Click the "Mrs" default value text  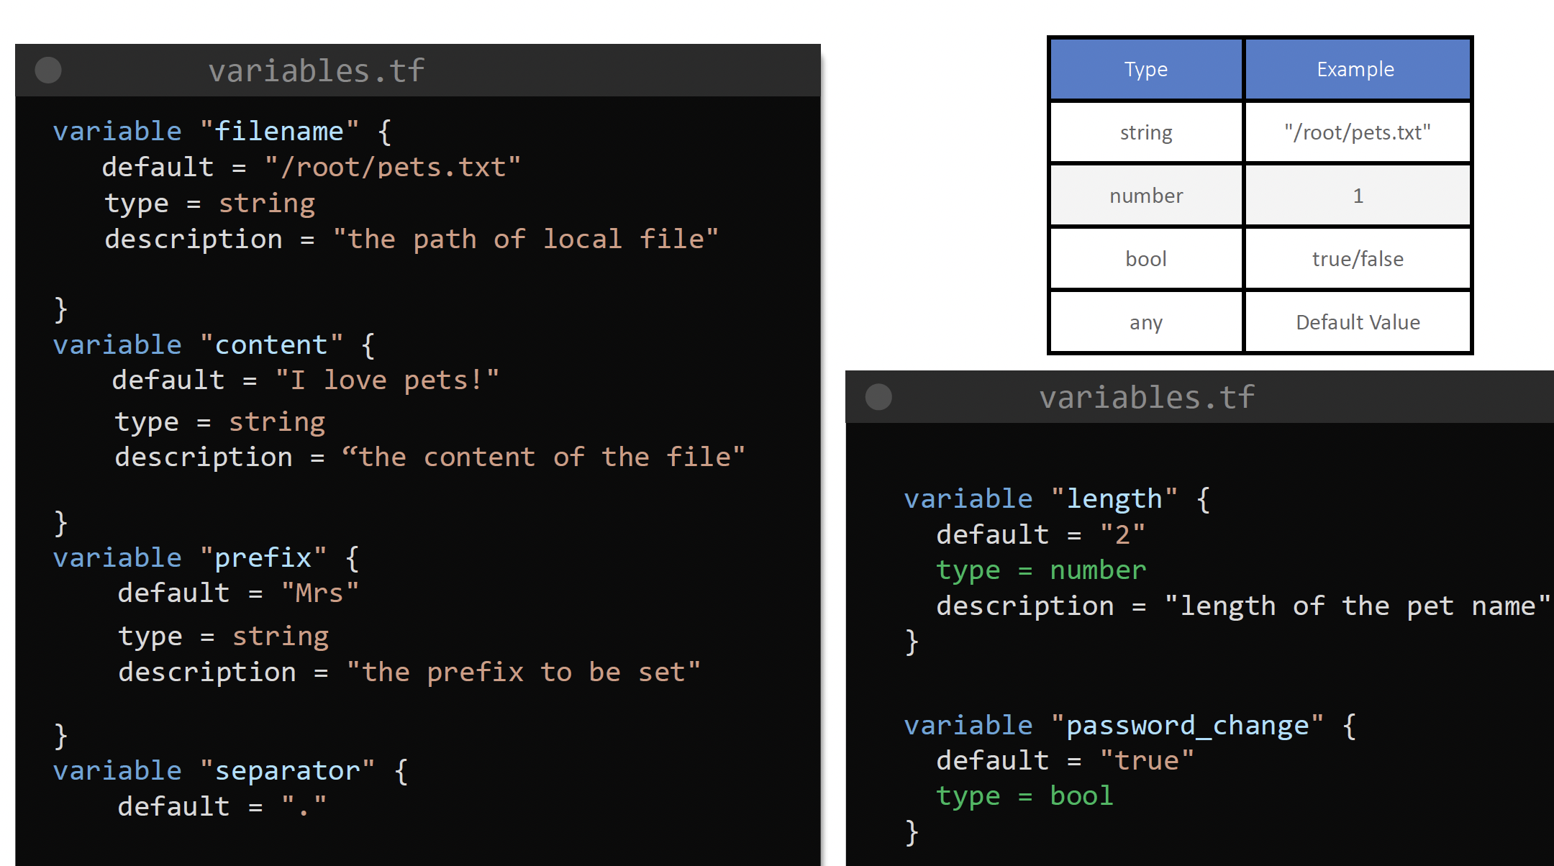319,593
